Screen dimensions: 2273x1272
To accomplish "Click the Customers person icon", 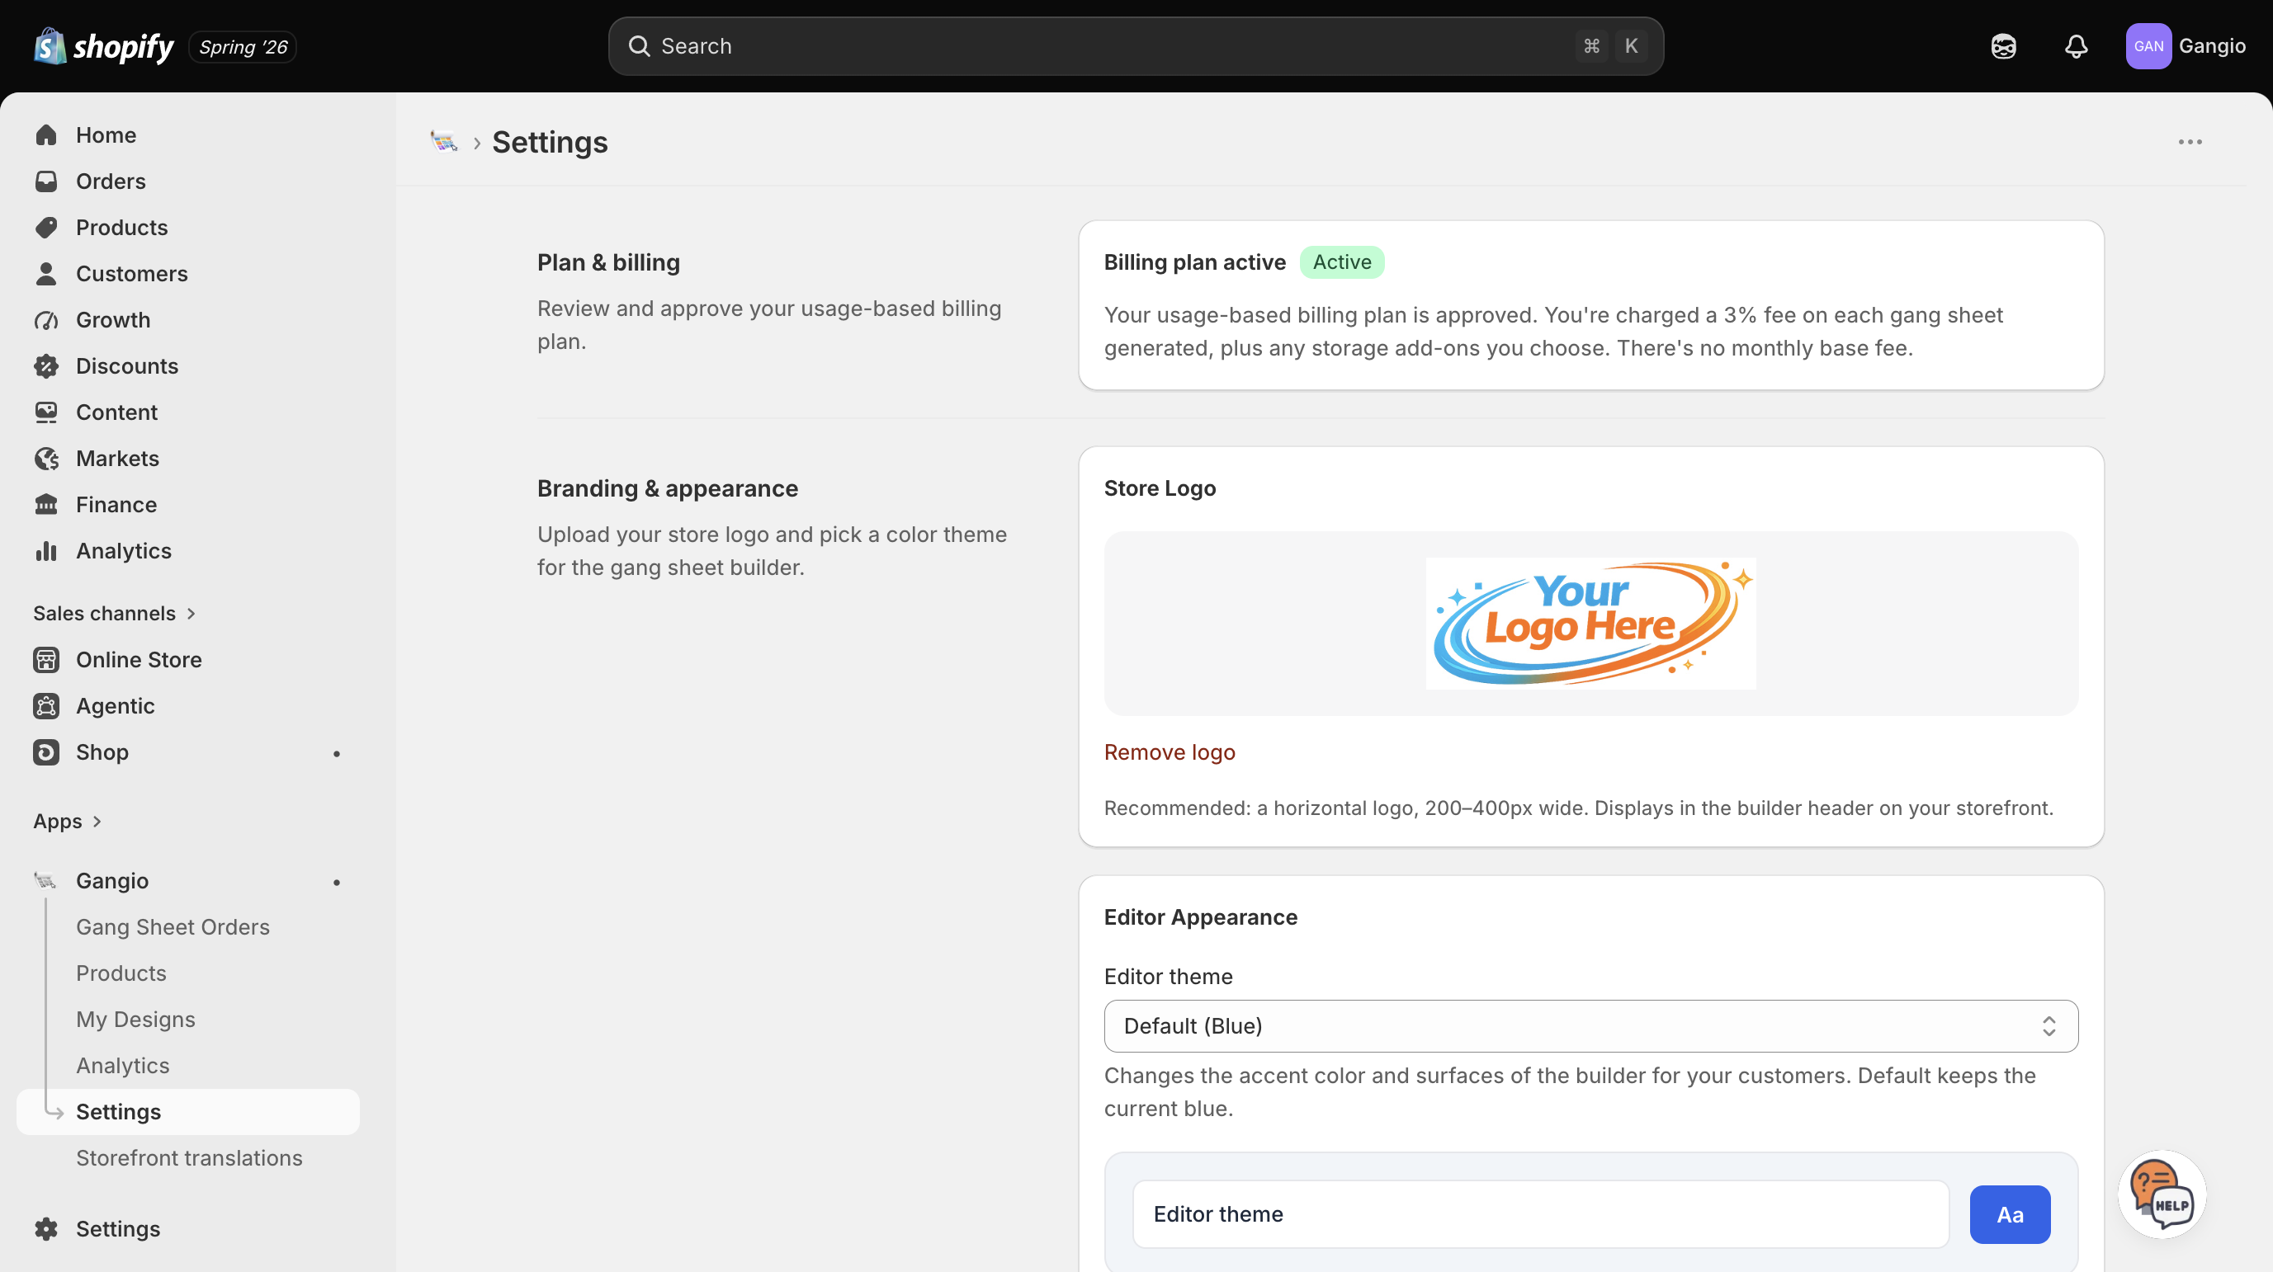I will coord(46,273).
